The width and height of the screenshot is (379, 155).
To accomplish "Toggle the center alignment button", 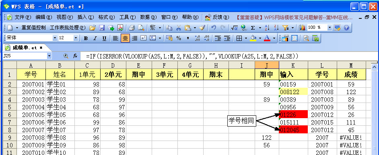I will pyautogui.click(x=125, y=38).
